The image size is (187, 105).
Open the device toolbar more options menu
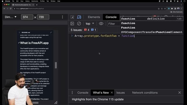[62, 17]
